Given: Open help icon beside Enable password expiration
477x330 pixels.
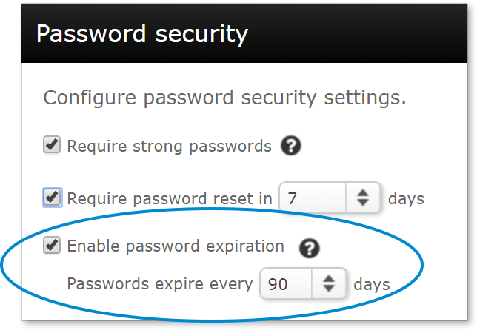Looking at the screenshot, I should coord(310,249).
